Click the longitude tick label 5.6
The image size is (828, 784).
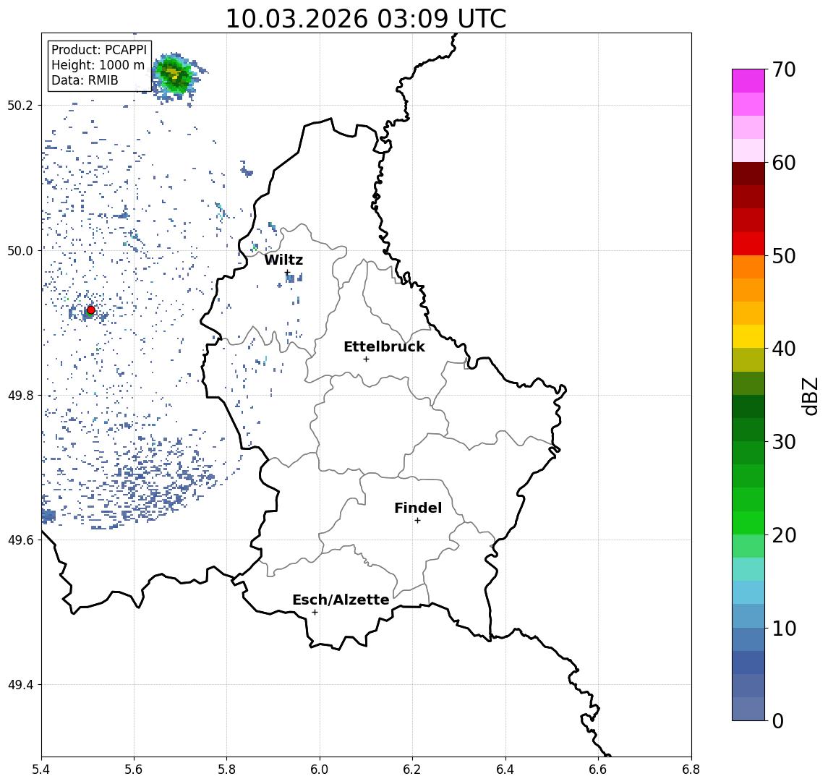134,770
